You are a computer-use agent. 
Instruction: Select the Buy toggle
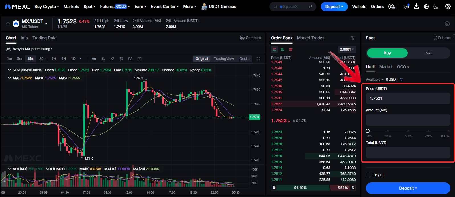387,53
